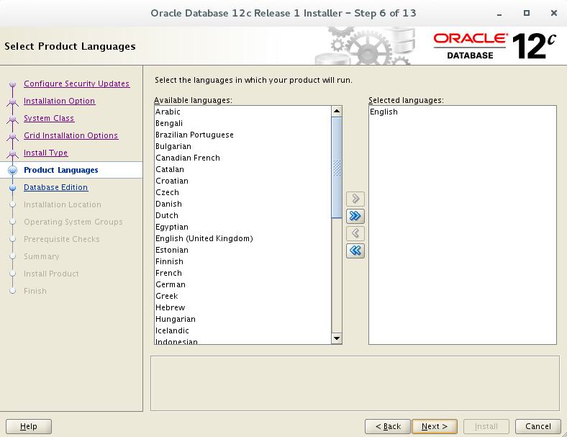Click the single right arrow add button
567x437 pixels.
click(355, 199)
